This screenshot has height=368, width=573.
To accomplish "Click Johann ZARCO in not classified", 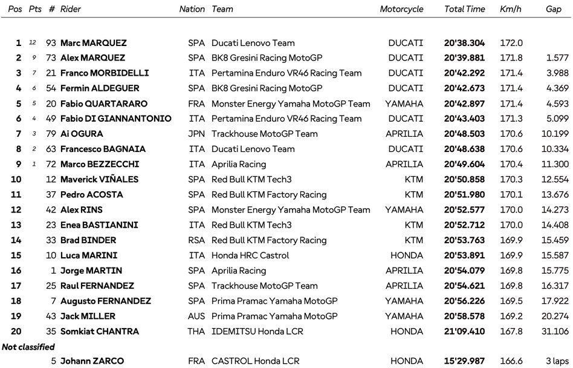I will [x=92, y=361].
